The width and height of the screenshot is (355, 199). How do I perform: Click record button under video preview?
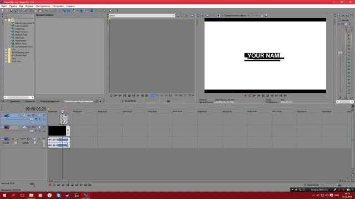pos(245,96)
